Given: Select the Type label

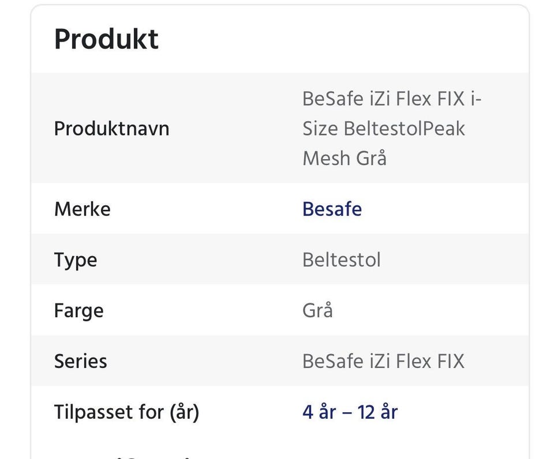Looking at the screenshot, I should tap(76, 259).
